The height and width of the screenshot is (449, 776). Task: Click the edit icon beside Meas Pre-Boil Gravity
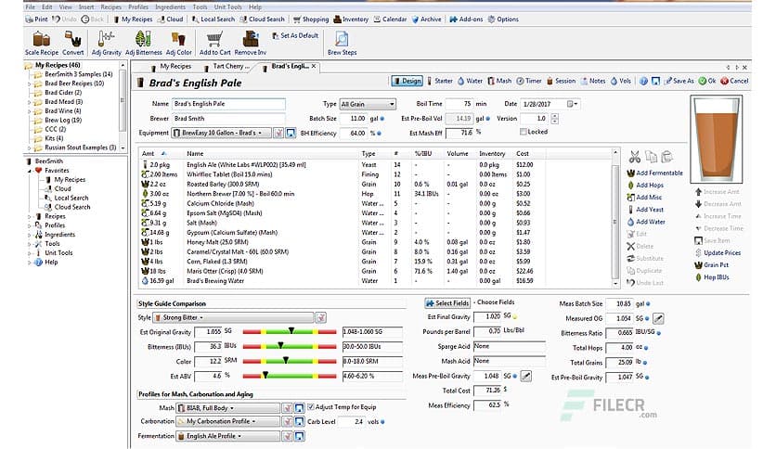526,377
